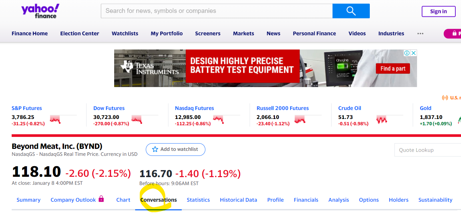Open Videos navigation item
Viewport: 461px width, 213px height.
coord(357,34)
